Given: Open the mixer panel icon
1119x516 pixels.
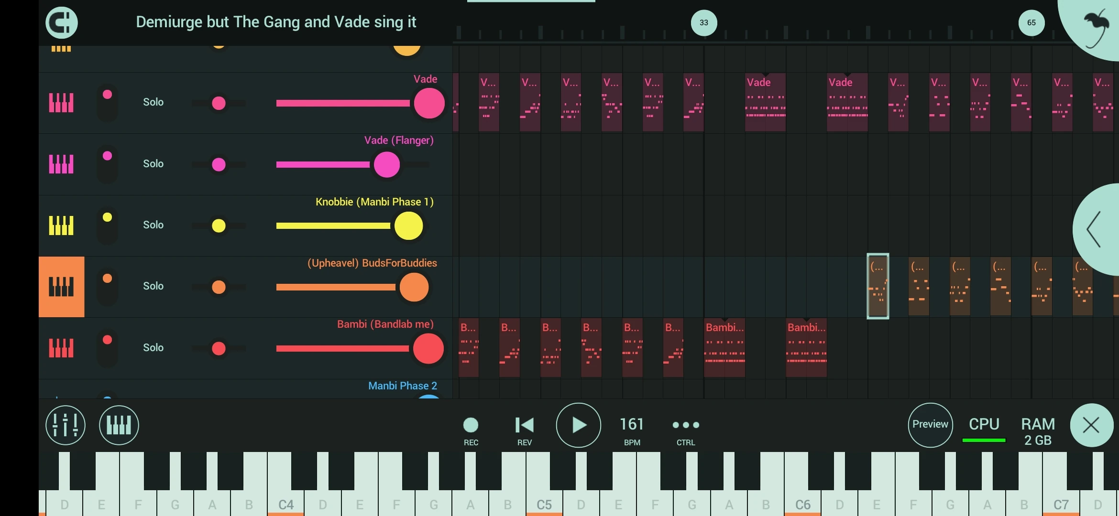Looking at the screenshot, I should [x=66, y=425].
